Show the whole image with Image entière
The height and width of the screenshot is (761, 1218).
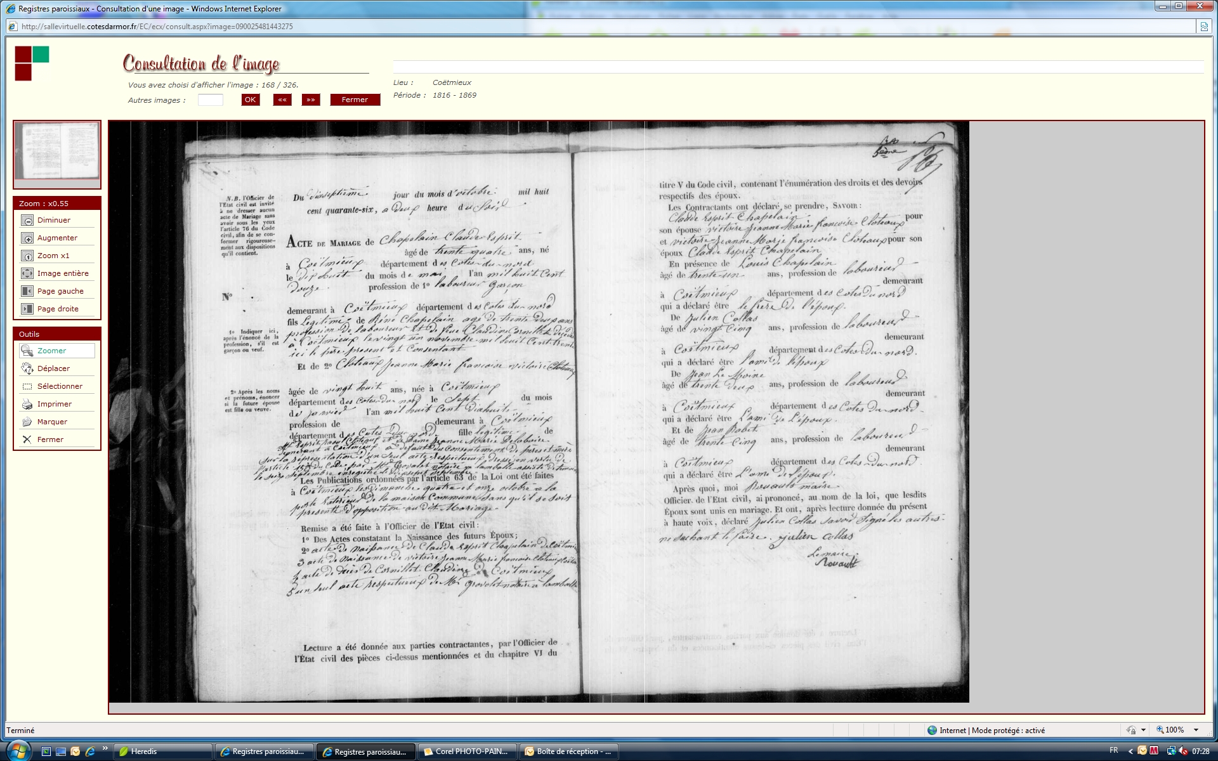coord(27,273)
